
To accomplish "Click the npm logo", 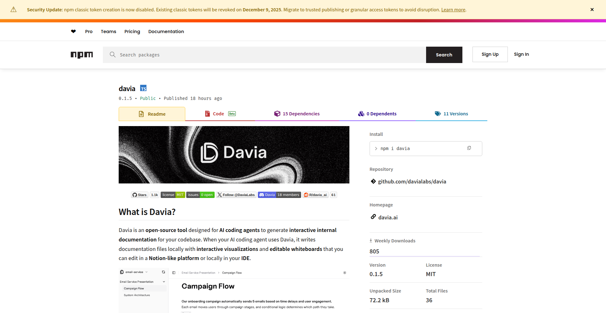I will tap(82, 55).
